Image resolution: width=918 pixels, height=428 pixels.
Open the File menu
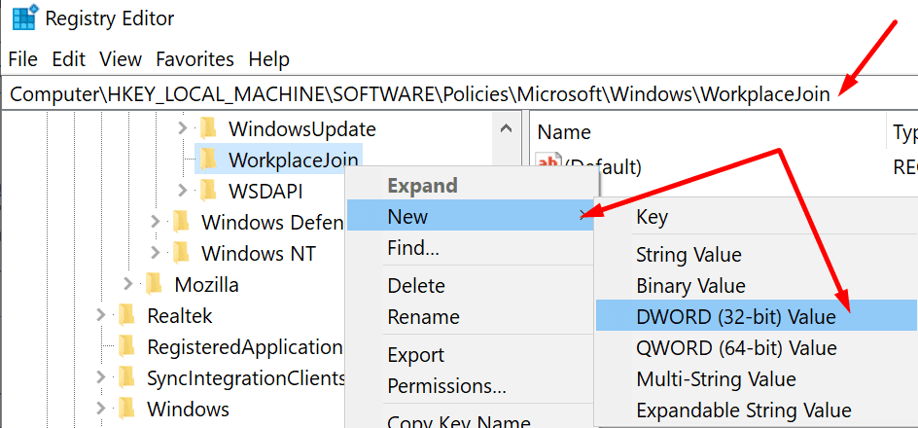pos(23,59)
